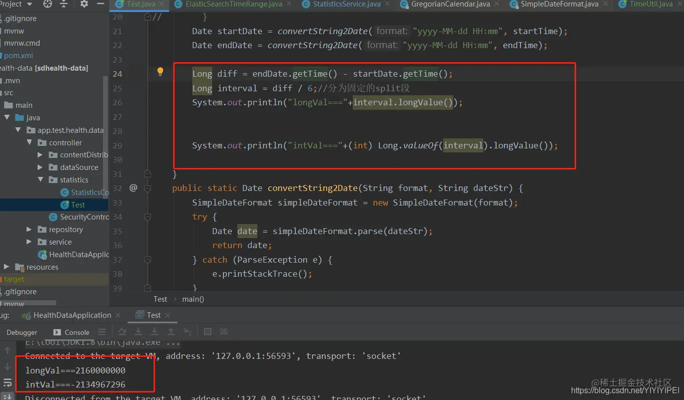Fold the convertString2Date method at line 32
Image resolution: width=684 pixels, height=400 pixels.
tap(148, 188)
